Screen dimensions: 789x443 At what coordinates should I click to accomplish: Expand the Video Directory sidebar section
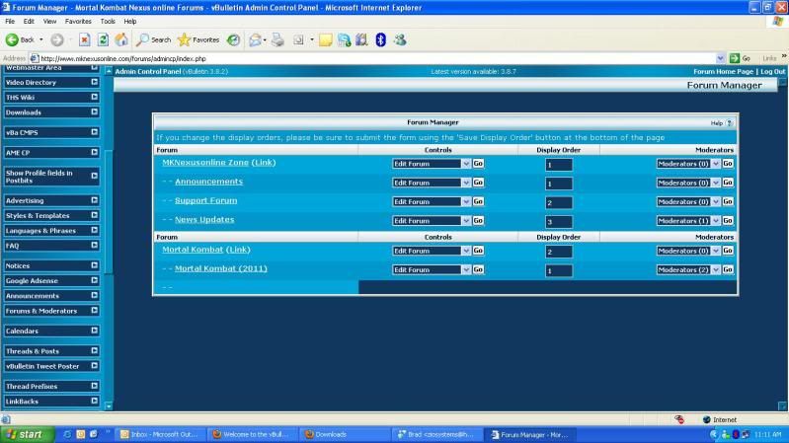click(95, 82)
